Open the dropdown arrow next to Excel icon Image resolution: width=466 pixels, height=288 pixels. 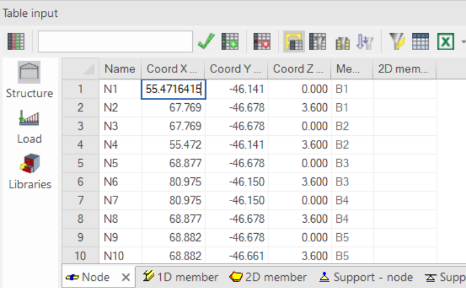click(463, 41)
